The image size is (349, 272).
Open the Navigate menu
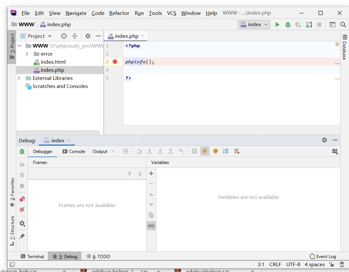pos(76,13)
